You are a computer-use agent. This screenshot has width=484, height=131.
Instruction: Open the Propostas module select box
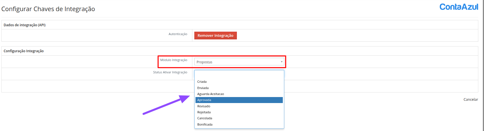[237, 62]
